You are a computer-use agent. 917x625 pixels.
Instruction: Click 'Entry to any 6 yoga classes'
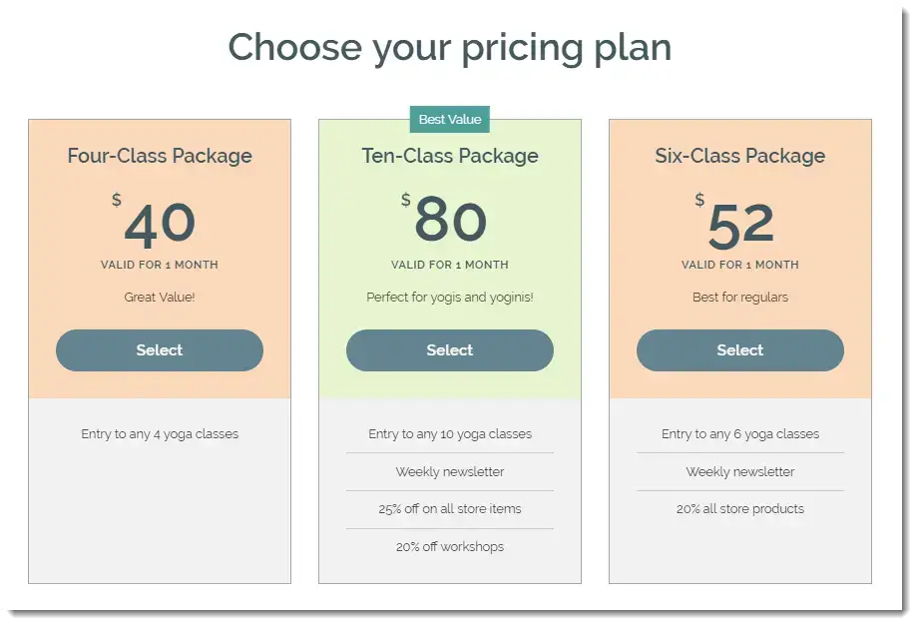tap(740, 434)
